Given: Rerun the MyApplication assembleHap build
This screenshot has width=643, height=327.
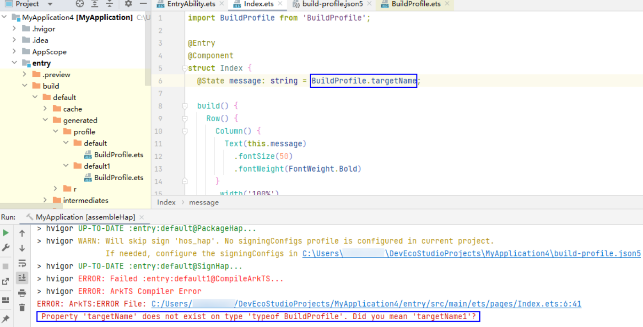Looking at the screenshot, I should pyautogui.click(x=5, y=232).
